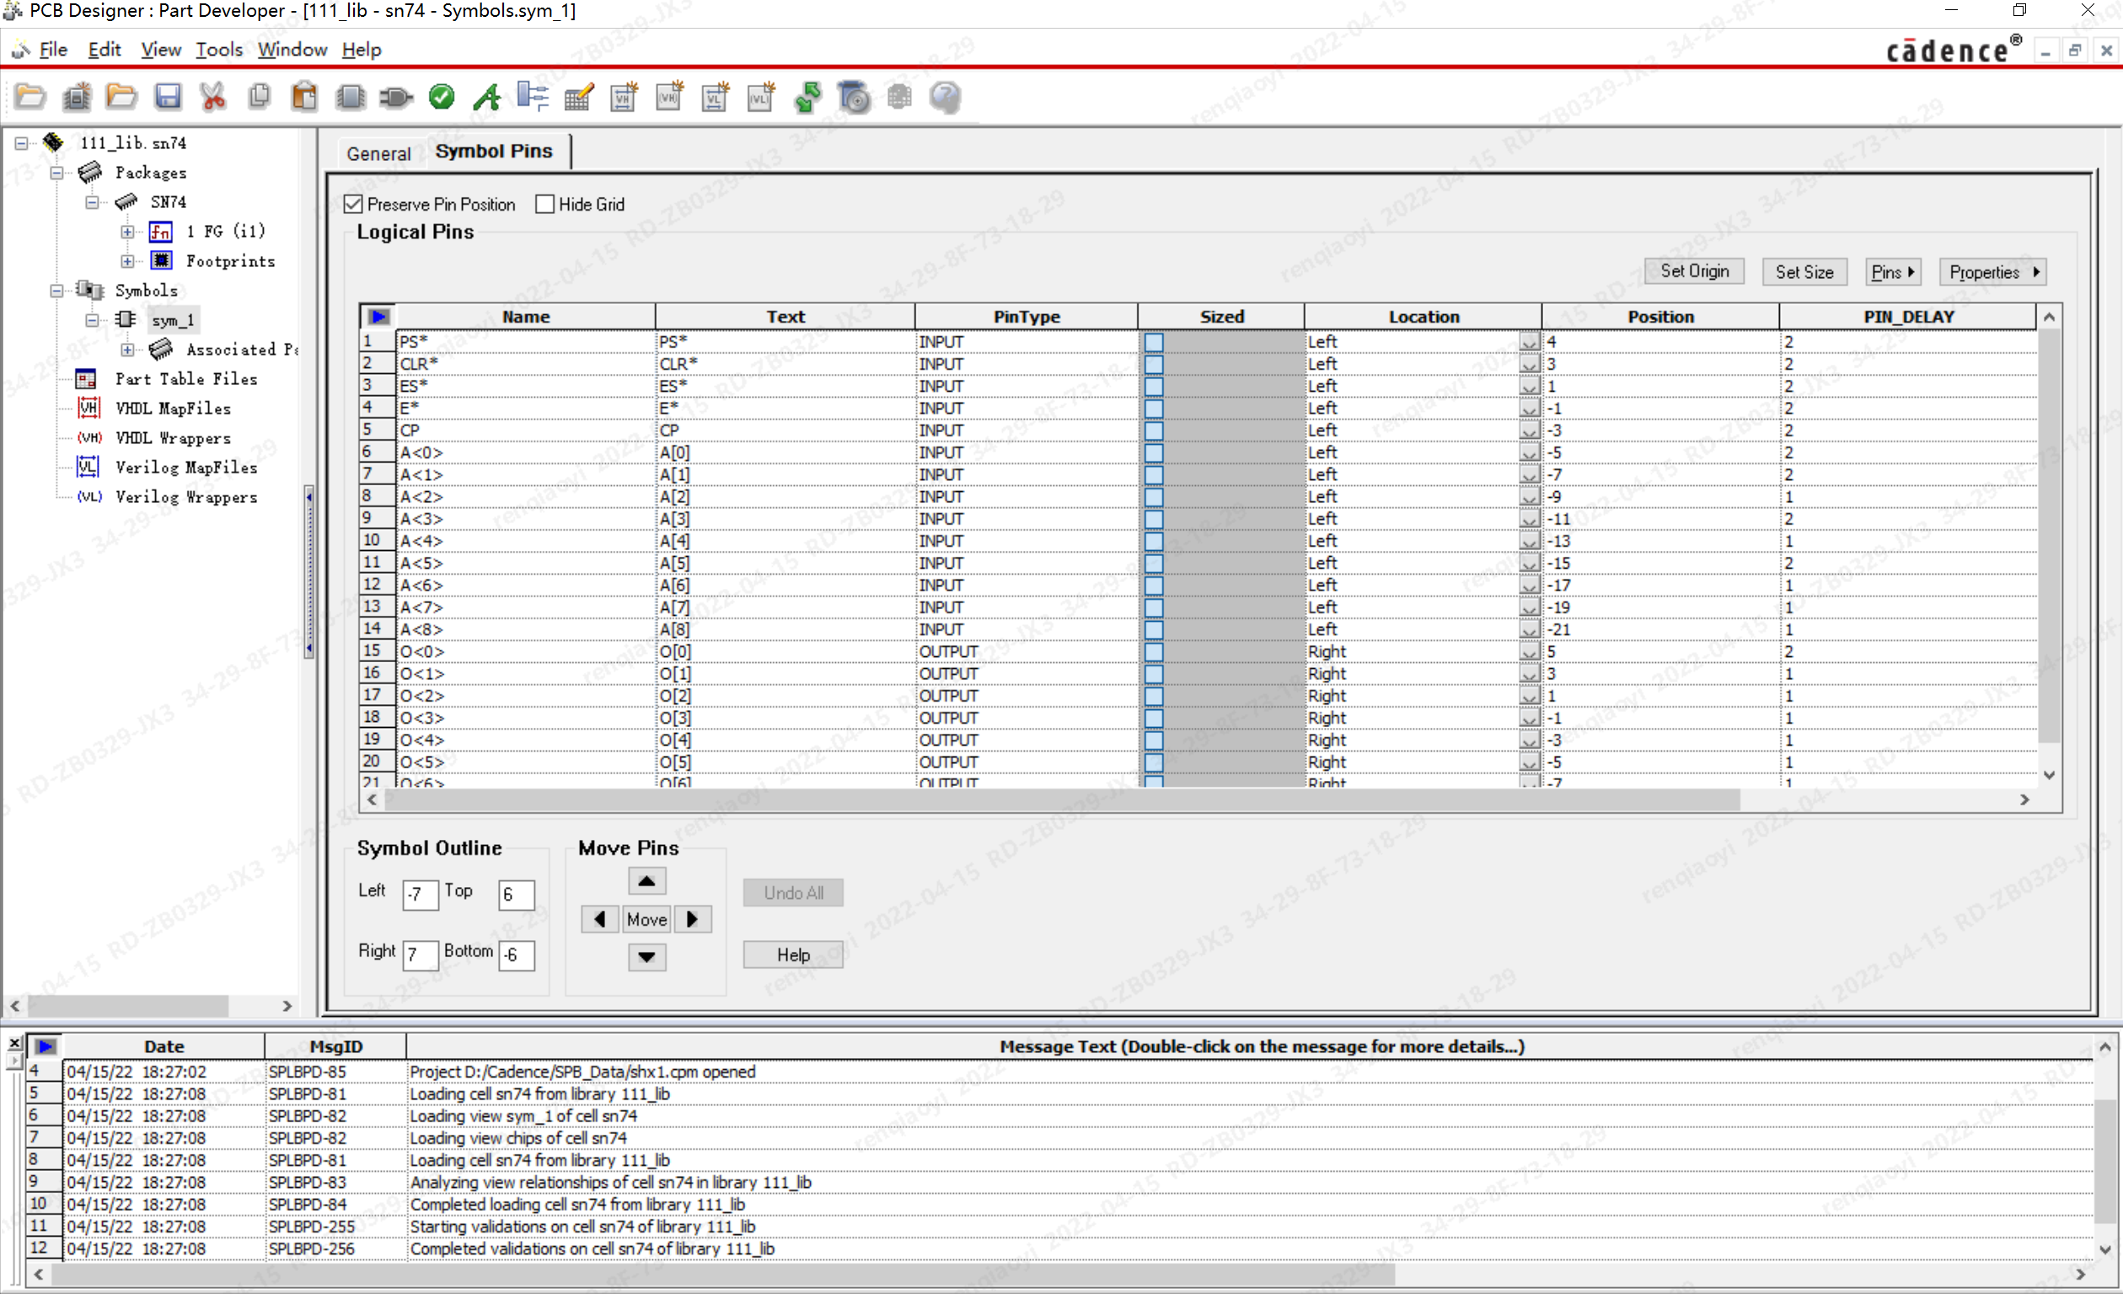Open the Window menu

(292, 49)
